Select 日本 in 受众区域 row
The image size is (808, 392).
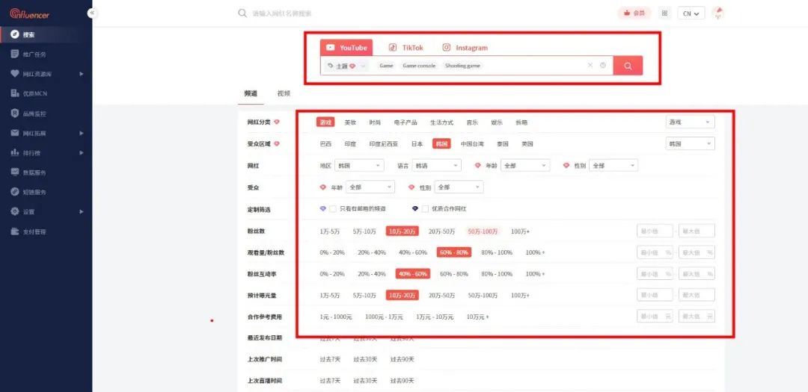coord(417,144)
